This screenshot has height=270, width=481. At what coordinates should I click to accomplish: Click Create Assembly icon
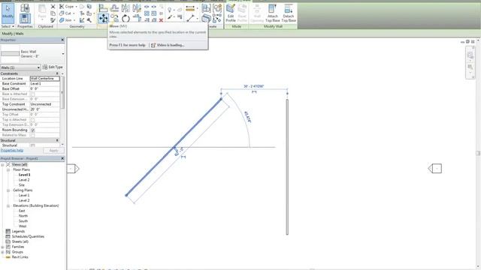(x=206, y=8)
